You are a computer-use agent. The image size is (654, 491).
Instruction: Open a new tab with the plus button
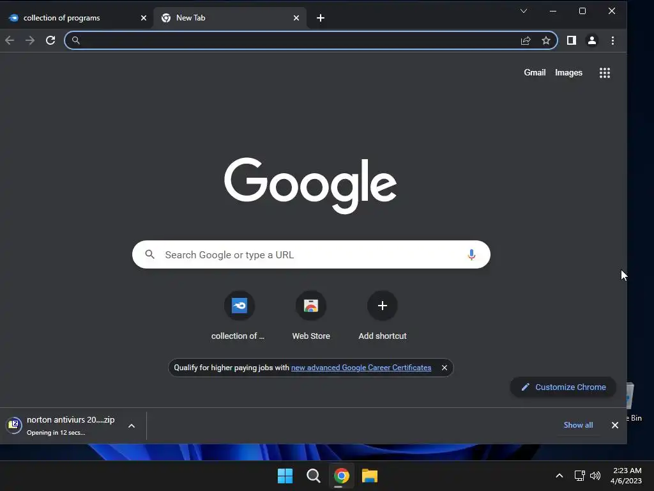click(x=321, y=18)
